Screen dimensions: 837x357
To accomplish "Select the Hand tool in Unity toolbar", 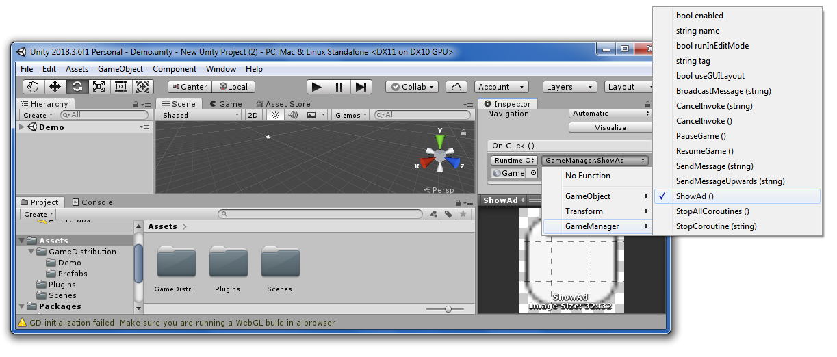I will click(34, 87).
